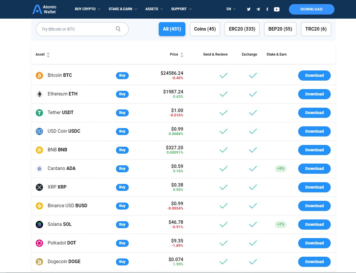Expand the Buy Crypto menu
Image resolution: width=356 pixels, height=273 pixels.
pos(87,9)
